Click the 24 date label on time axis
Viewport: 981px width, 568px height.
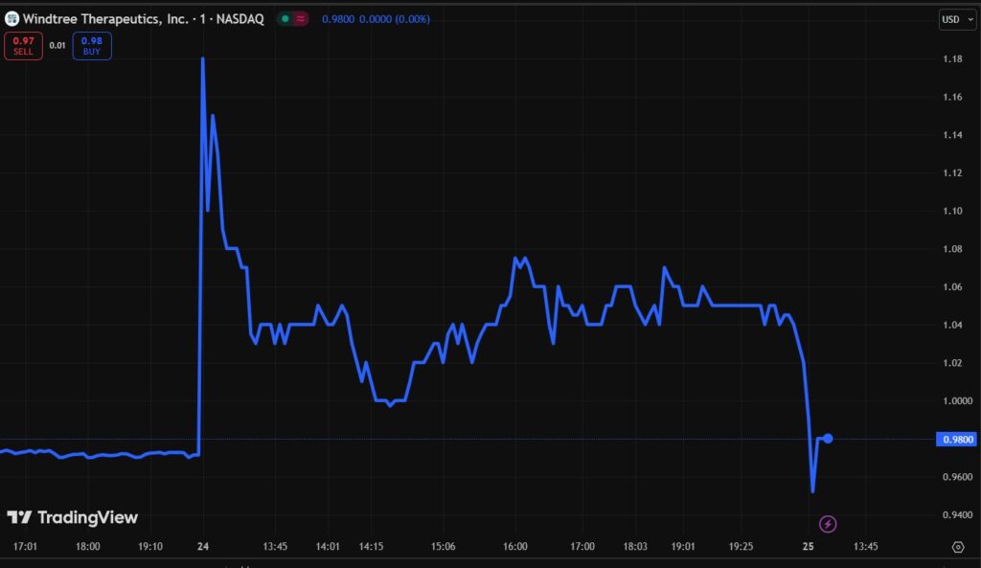(202, 546)
